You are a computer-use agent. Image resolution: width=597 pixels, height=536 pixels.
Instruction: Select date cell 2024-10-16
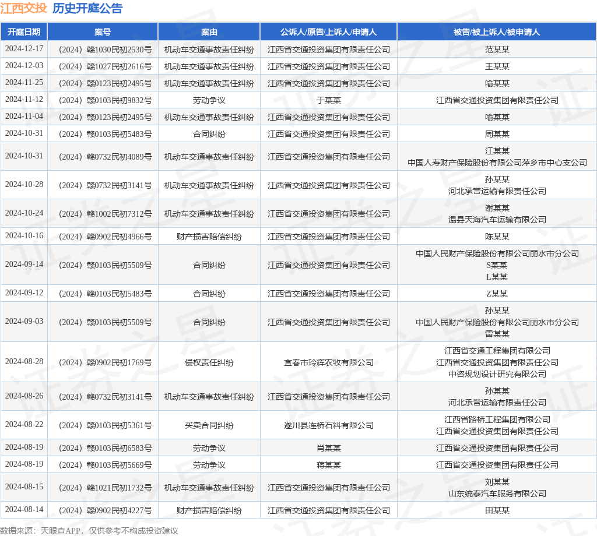pyautogui.click(x=24, y=235)
